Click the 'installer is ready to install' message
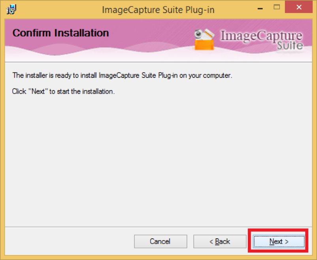Viewport: 317px width, 260px height. pos(122,75)
